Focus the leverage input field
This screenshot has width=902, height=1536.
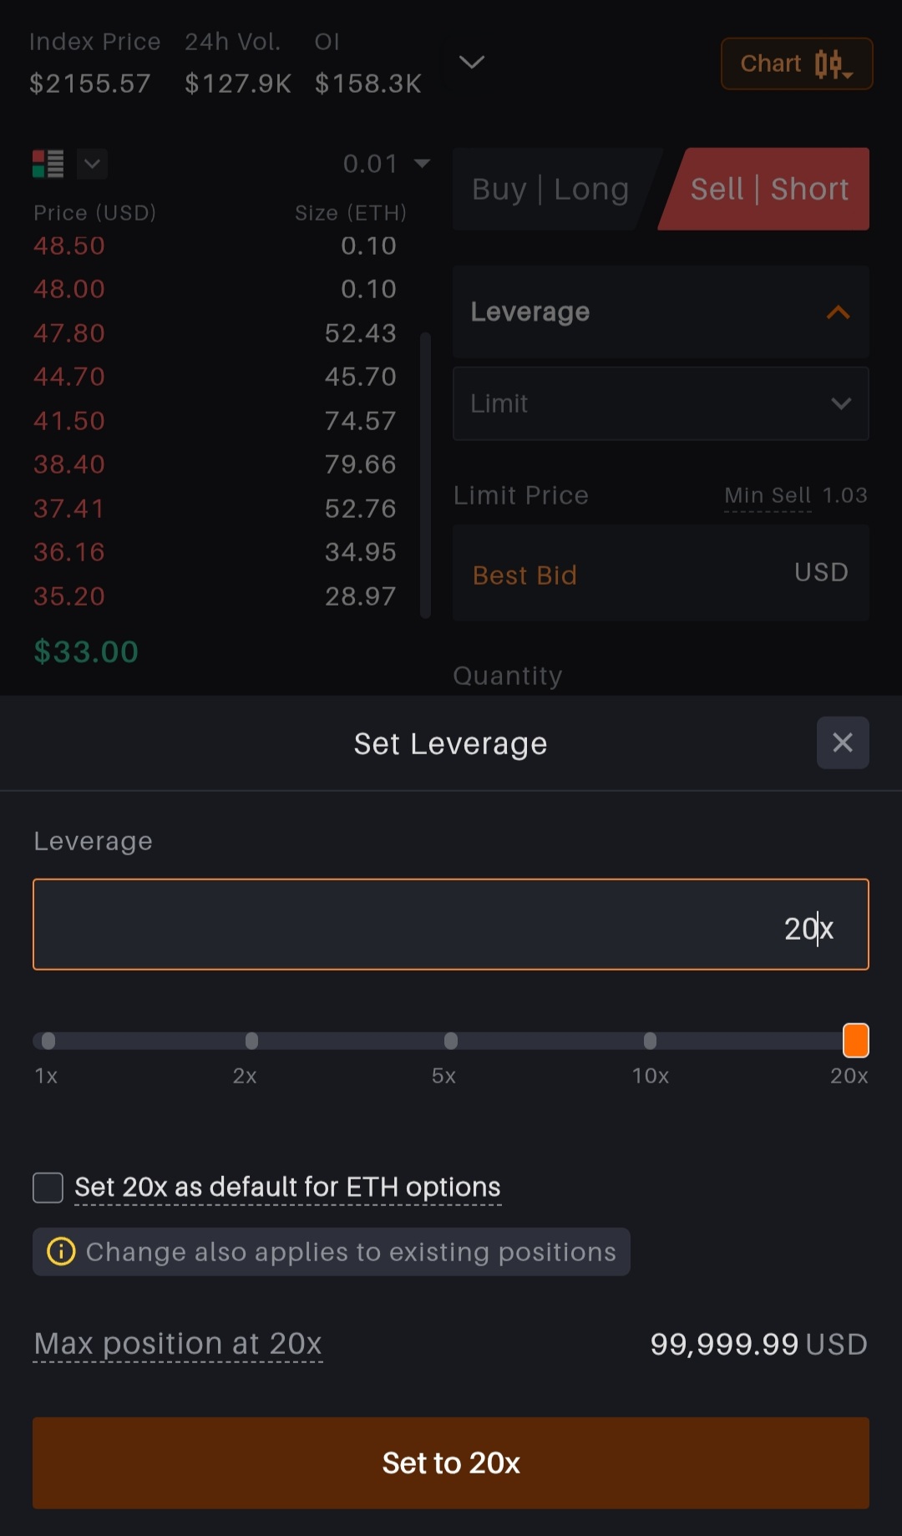point(451,925)
